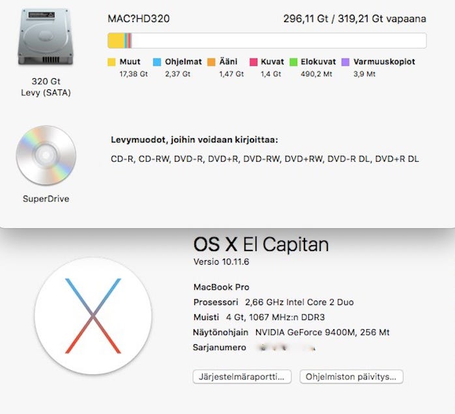Click the yellow Muut legend swatch
The image size is (455, 414).
coord(111,62)
